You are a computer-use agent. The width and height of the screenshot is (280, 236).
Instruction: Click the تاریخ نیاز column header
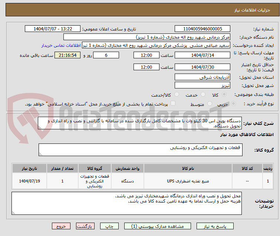29,168
